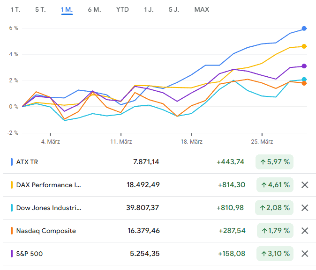Click the 25. März axis label
The height and width of the screenshot is (270, 316).
click(262, 142)
